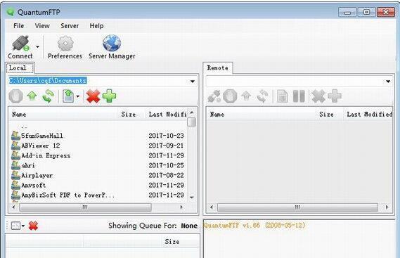Click local list scroll down arrow
Viewport: 400px width, 258px height.
192,198
